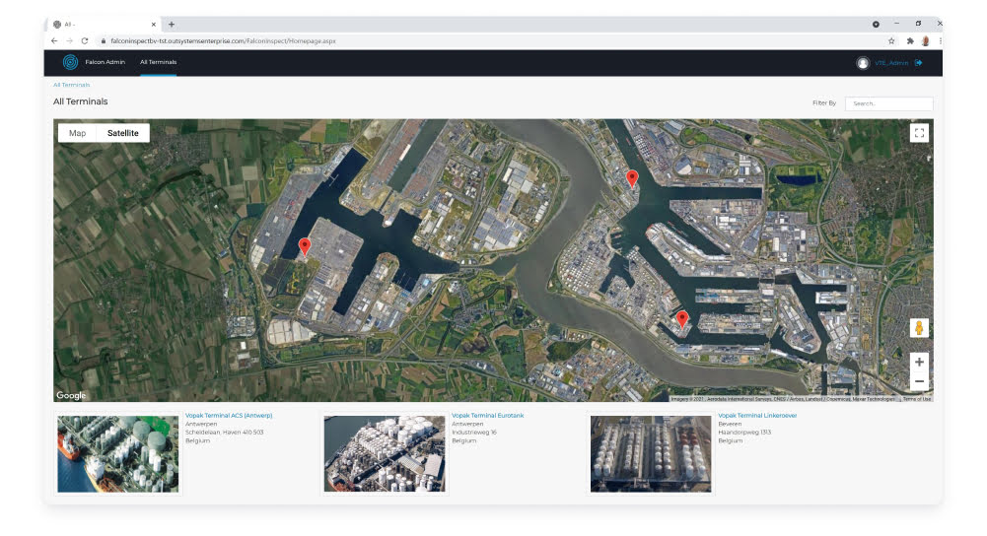Click the Haandorpweg 1313 address text
This screenshot has width=987, height=536.
[x=744, y=433]
